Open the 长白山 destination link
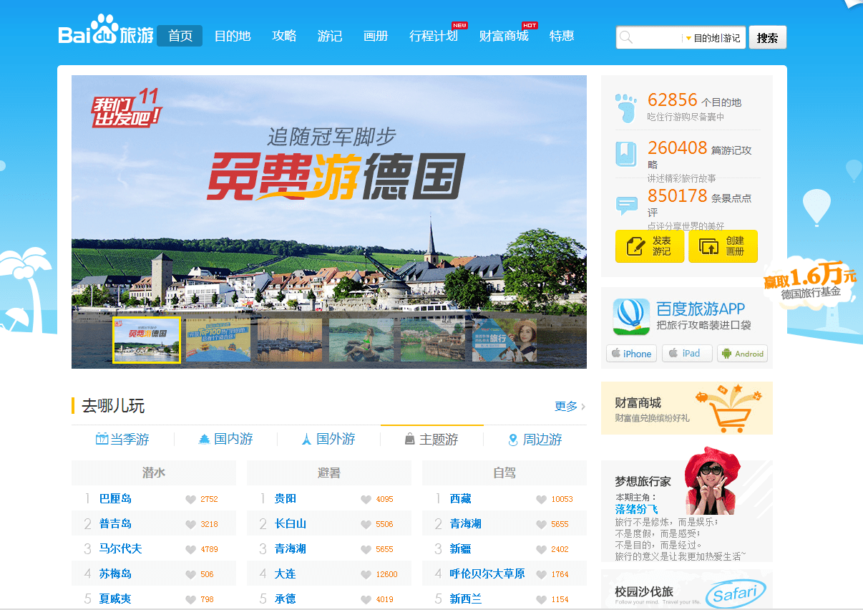Viewport: 863px width, 610px height. pyautogui.click(x=291, y=523)
